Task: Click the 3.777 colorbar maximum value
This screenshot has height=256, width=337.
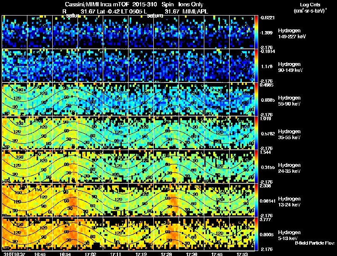Action: pos(265,219)
